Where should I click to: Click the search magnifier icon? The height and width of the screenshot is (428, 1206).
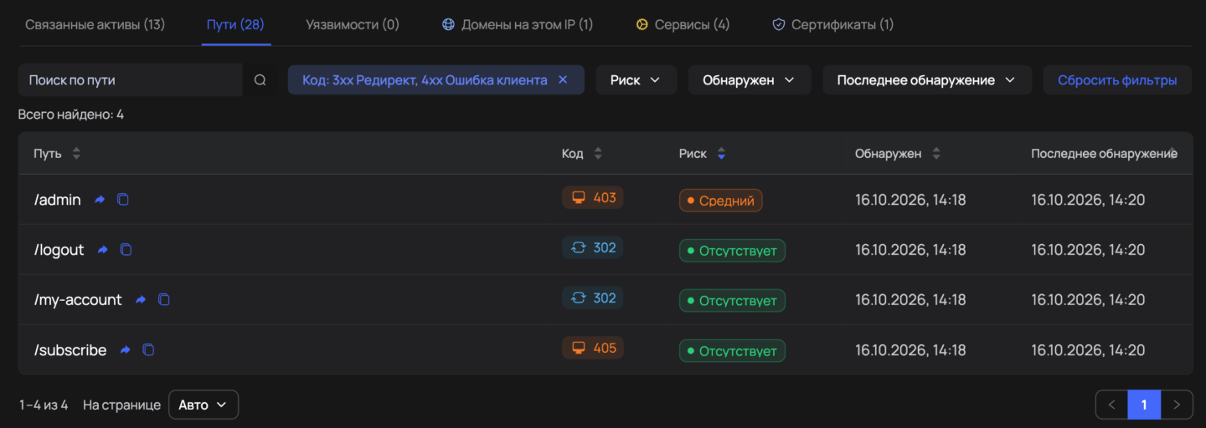[260, 80]
